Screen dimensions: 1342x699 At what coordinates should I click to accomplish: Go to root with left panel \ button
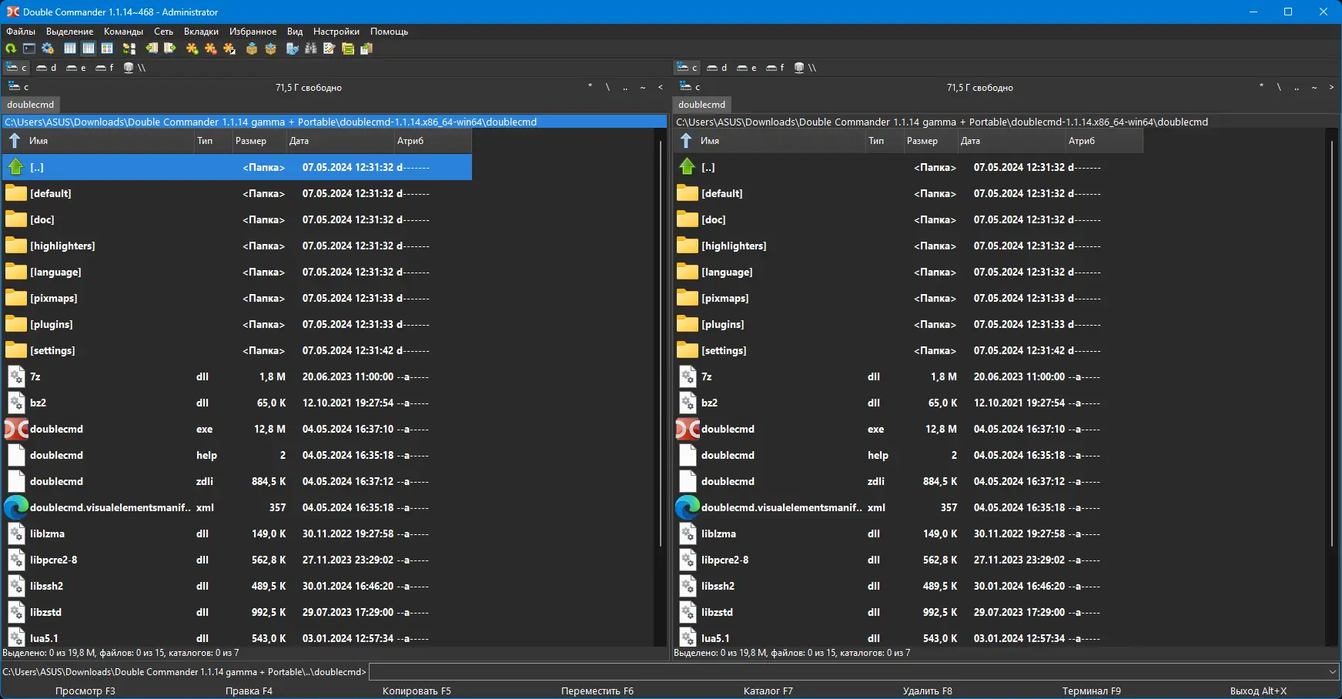[x=607, y=87]
